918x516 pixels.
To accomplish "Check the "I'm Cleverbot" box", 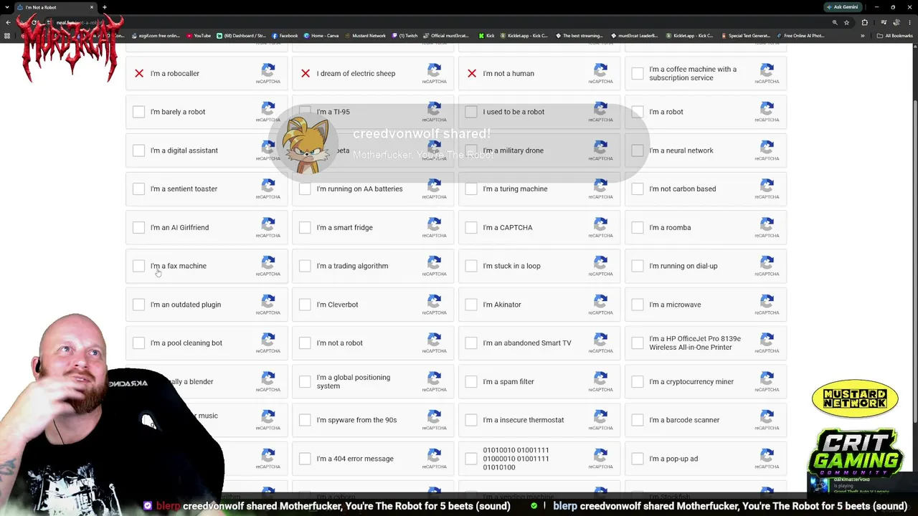I will pos(306,305).
